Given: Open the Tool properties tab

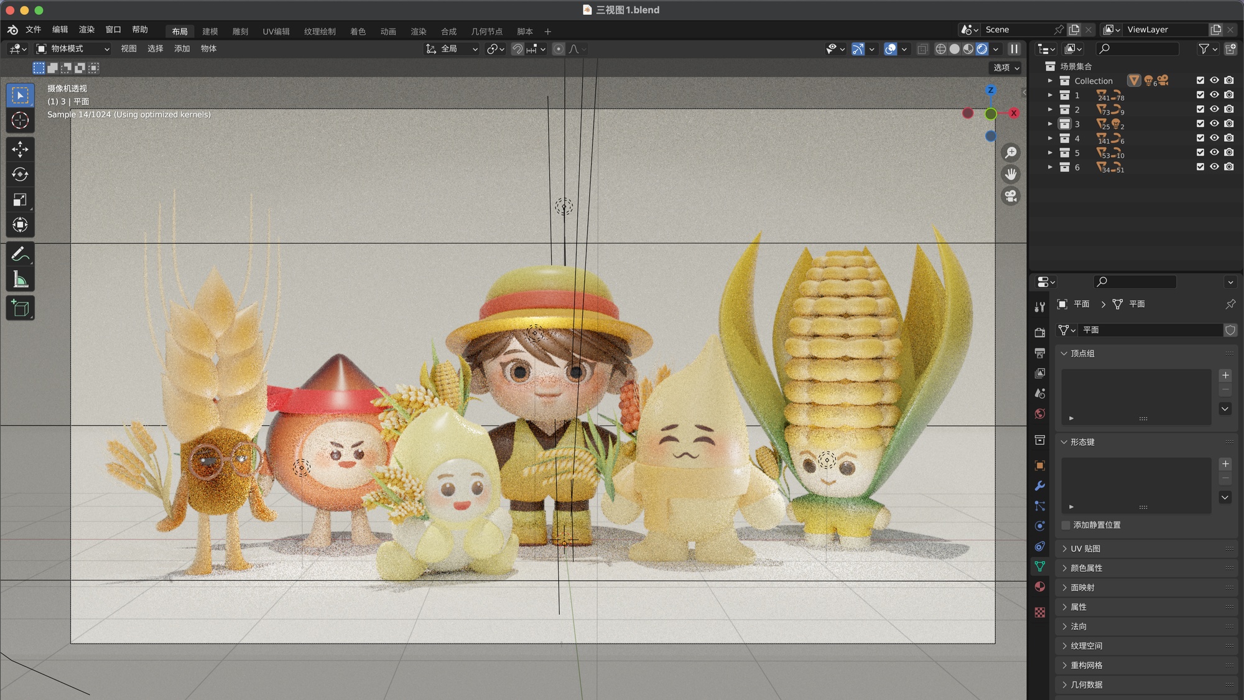Looking at the screenshot, I should point(1039,307).
